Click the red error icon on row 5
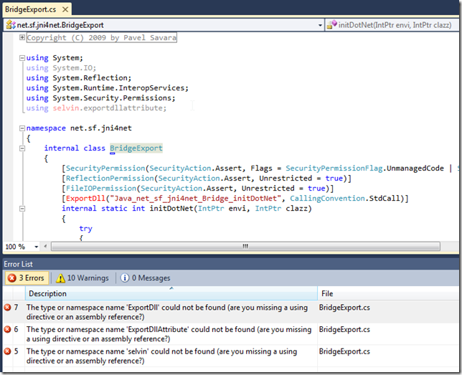The width and height of the screenshot is (462, 375). pyautogui.click(x=8, y=352)
